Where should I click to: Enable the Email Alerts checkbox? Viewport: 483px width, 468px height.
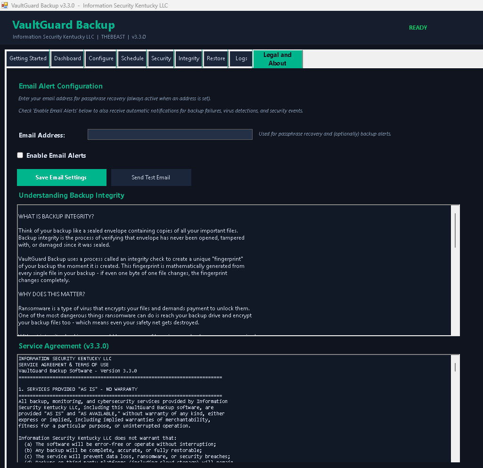click(20, 155)
